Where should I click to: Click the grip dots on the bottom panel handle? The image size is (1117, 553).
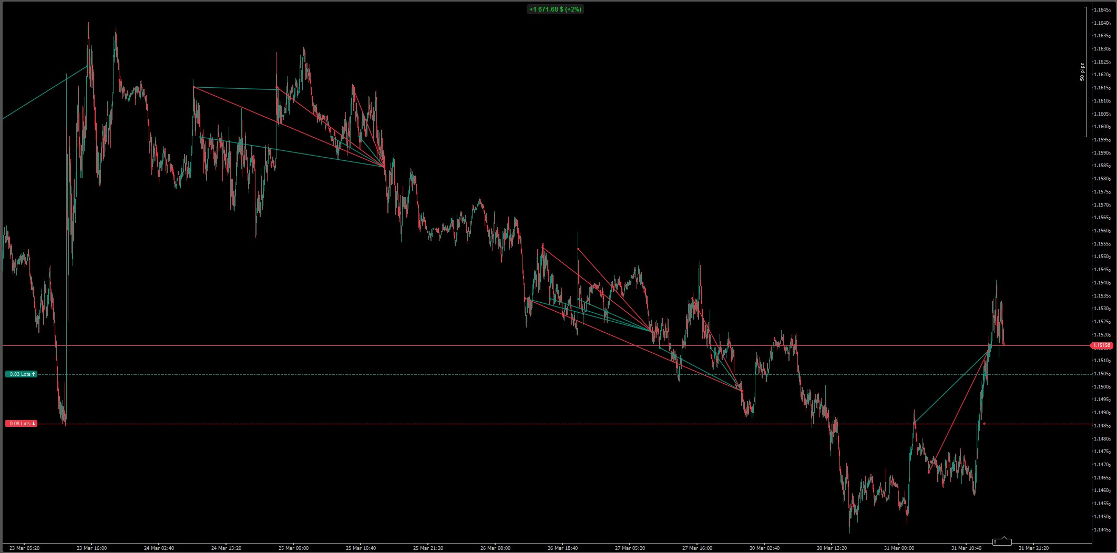pos(995,542)
